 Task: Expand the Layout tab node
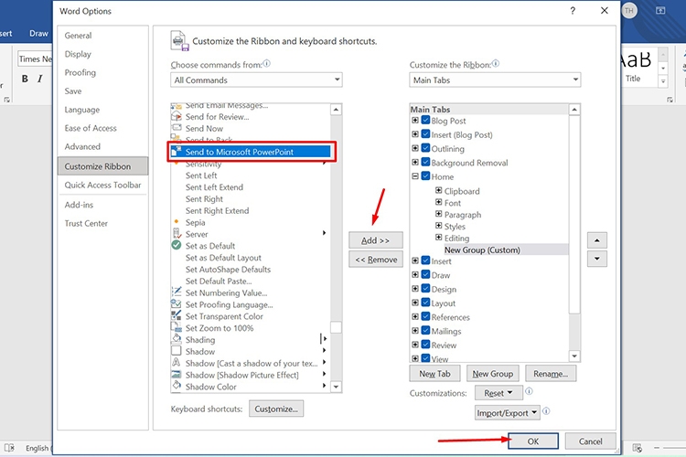click(414, 303)
